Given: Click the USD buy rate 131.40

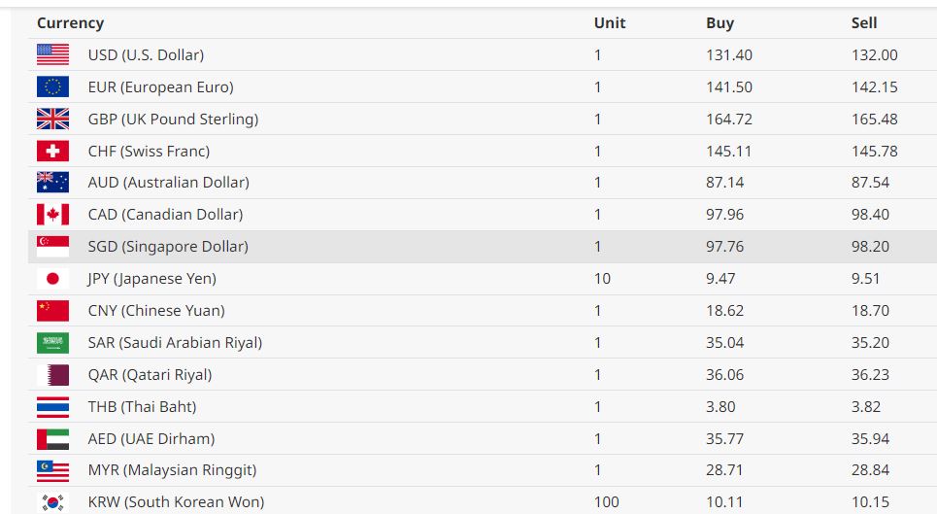Looking at the screenshot, I should point(729,55).
